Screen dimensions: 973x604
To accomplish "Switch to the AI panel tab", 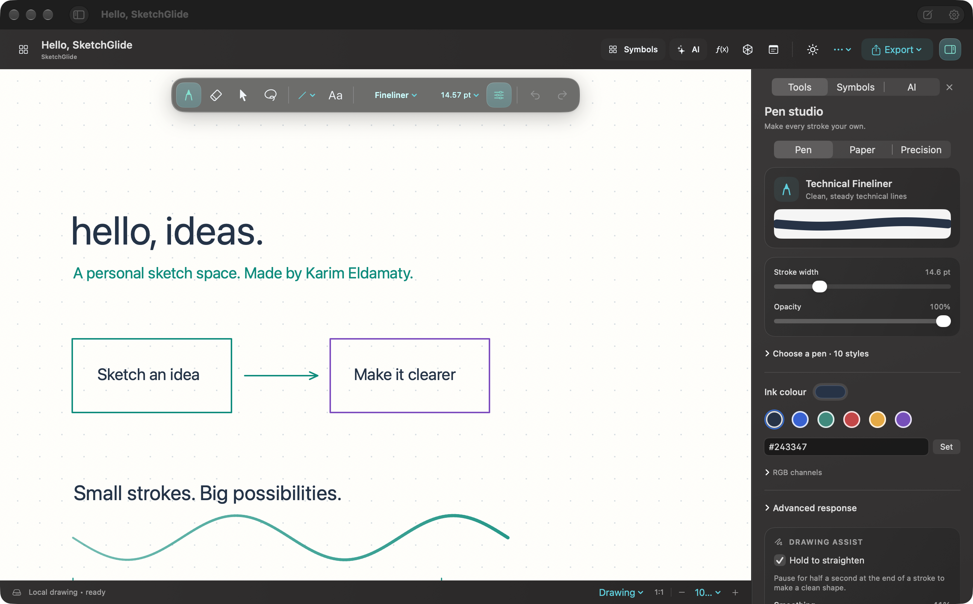I will pos(911,87).
